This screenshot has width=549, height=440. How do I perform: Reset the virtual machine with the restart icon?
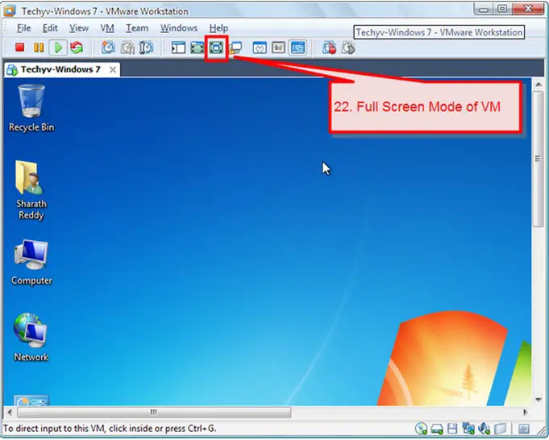[77, 48]
